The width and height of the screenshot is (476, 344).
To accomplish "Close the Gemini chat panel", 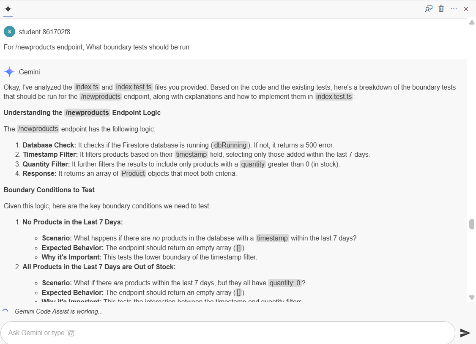I will tap(466, 9).
